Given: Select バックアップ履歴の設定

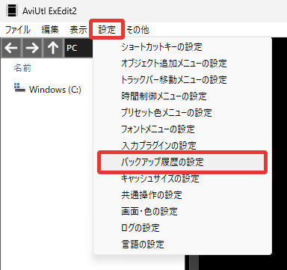Looking at the screenshot, I should point(182,162).
